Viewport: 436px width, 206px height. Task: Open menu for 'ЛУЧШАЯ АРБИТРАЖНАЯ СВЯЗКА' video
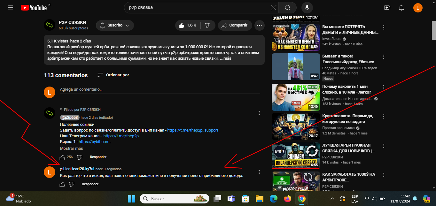click(384, 146)
